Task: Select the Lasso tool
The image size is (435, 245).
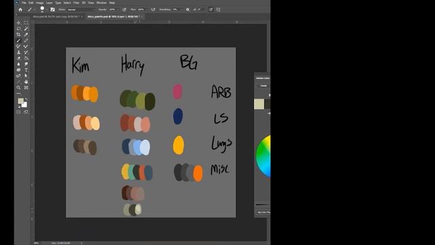Action: [18, 29]
